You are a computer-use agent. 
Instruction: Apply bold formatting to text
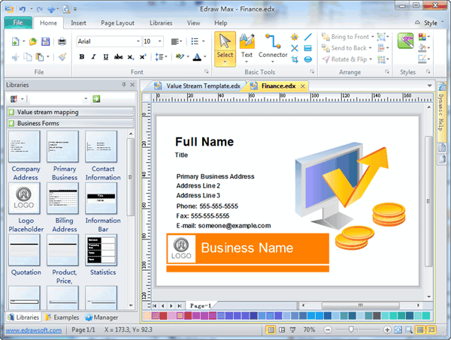point(81,56)
